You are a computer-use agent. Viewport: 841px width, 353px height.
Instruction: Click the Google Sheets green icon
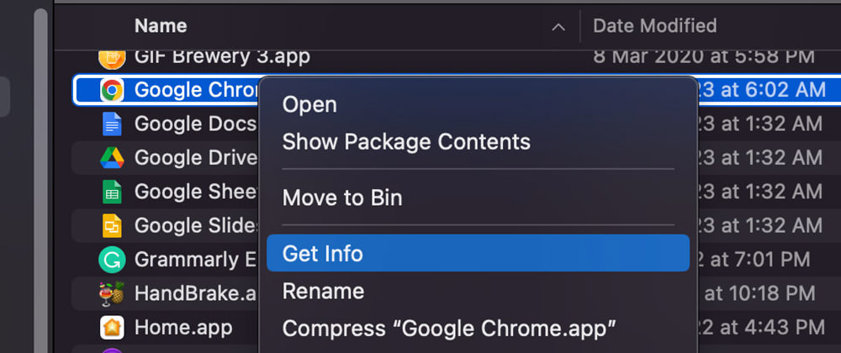[x=112, y=192]
